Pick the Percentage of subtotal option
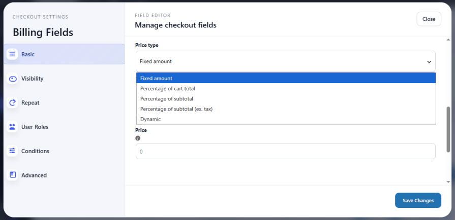This screenshot has height=220, width=455. pyautogui.click(x=286, y=99)
